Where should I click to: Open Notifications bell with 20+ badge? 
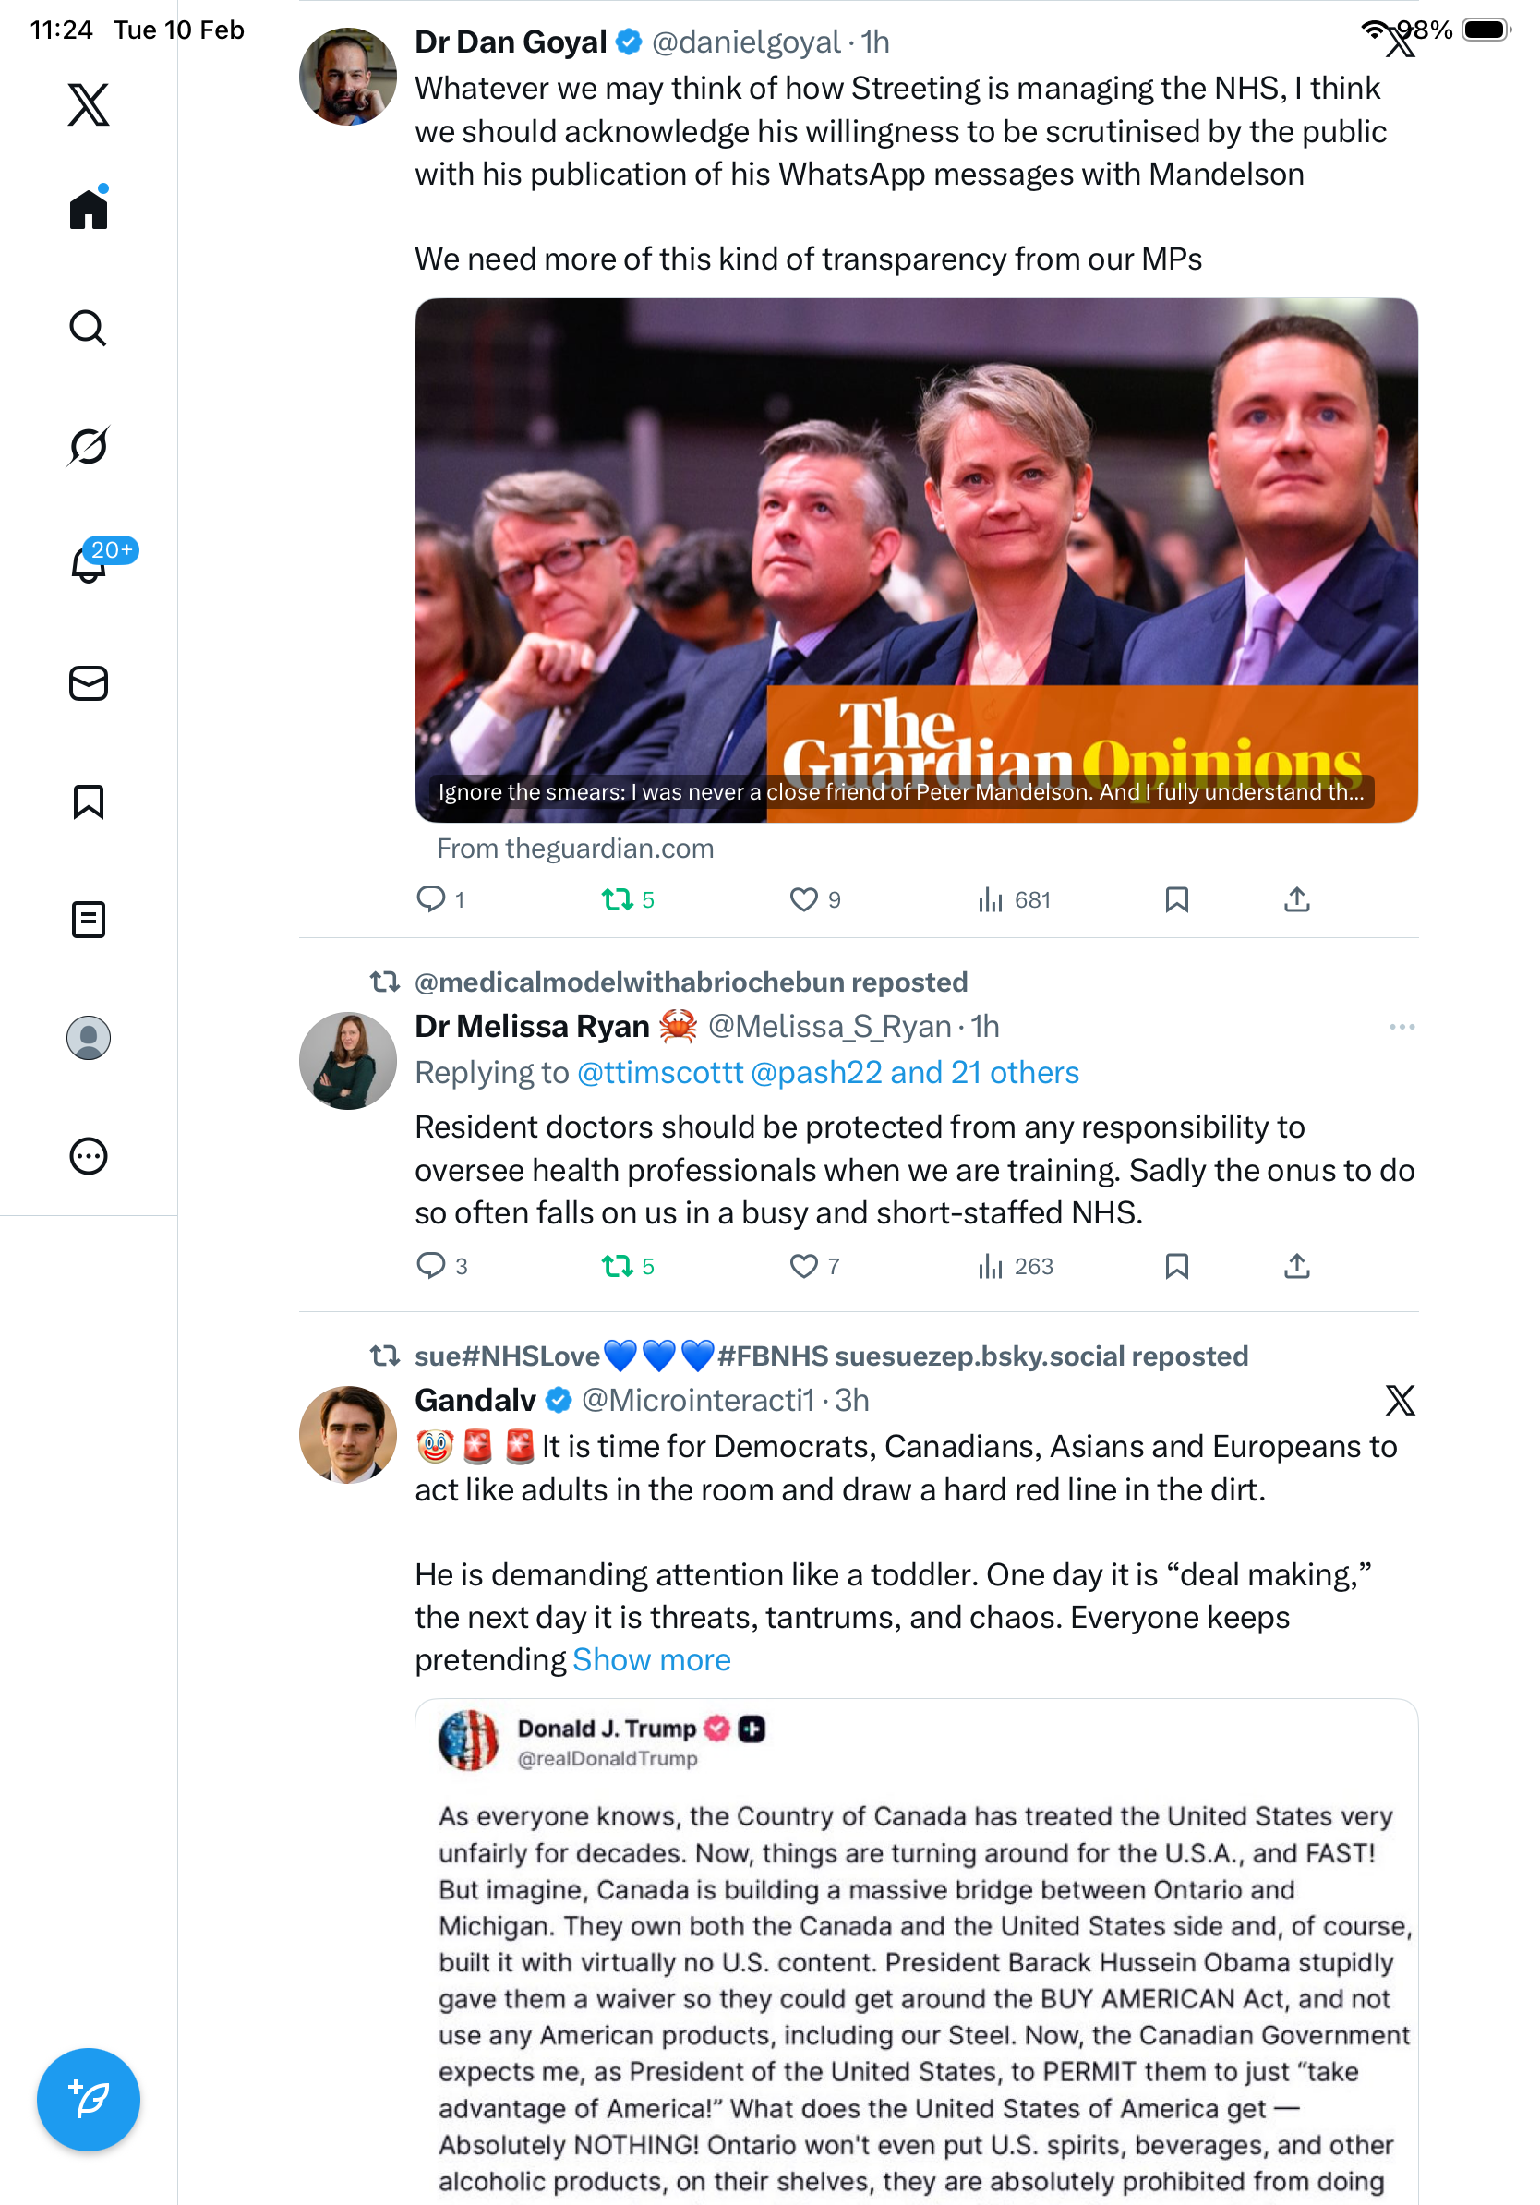click(89, 564)
